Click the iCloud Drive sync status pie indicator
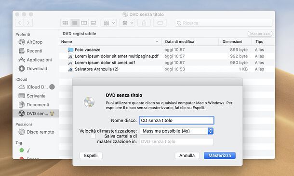The width and height of the screenshot is (294, 176). click(52, 87)
